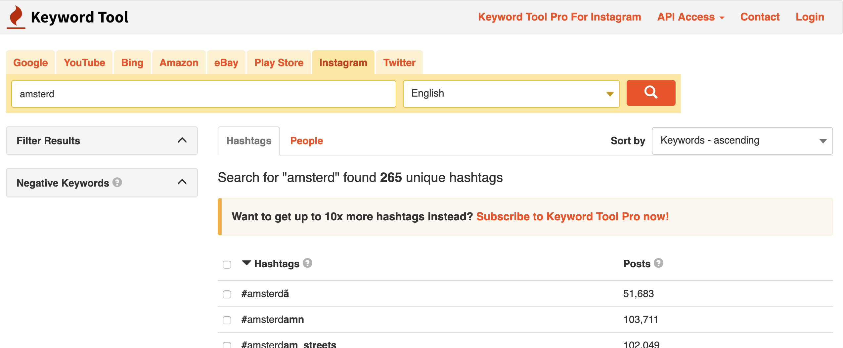Toggle the select-all hashtags checkbox

[227, 265]
